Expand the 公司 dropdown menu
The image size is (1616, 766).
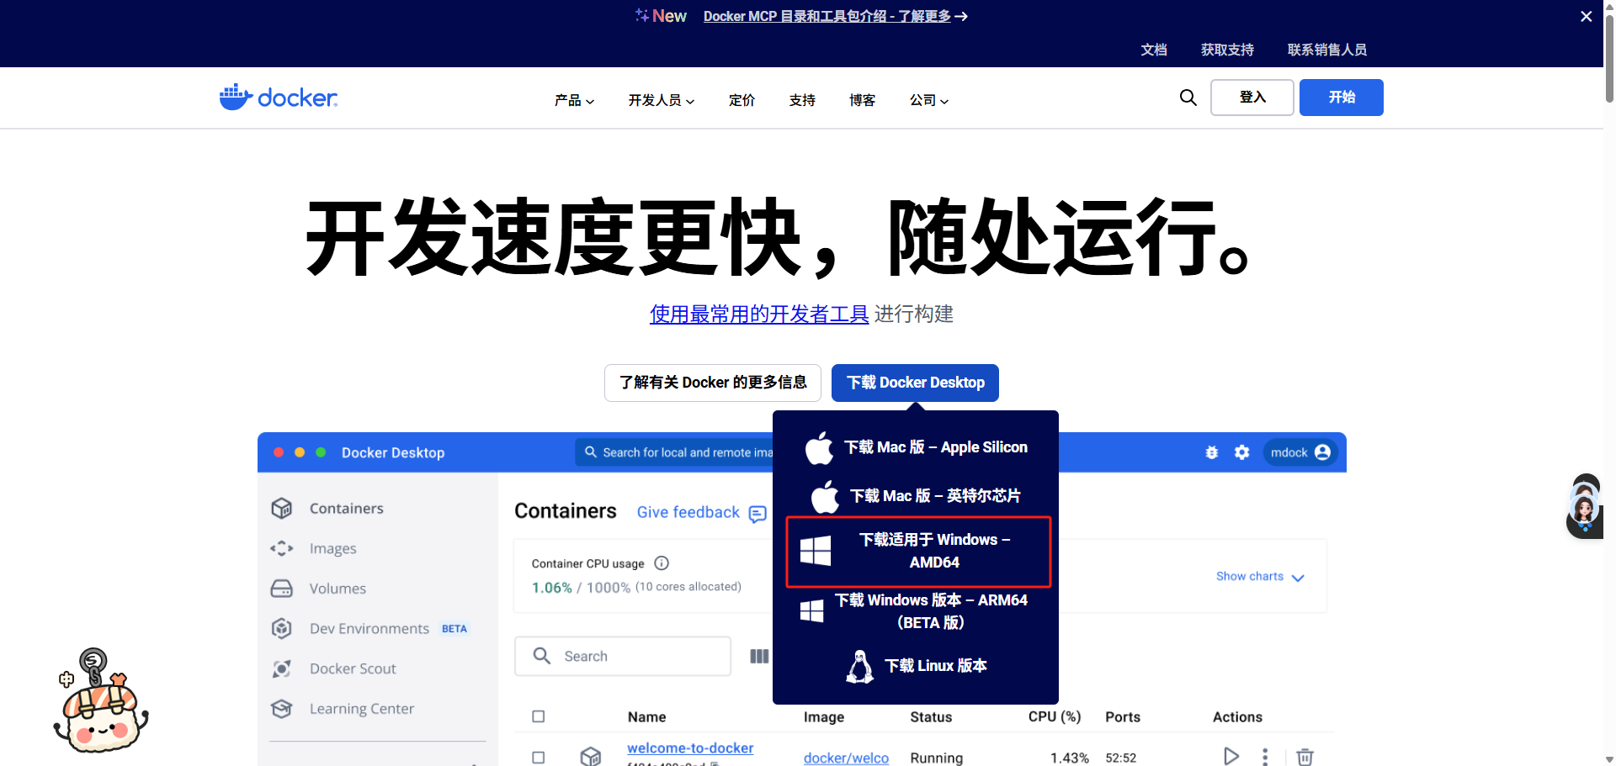click(929, 100)
